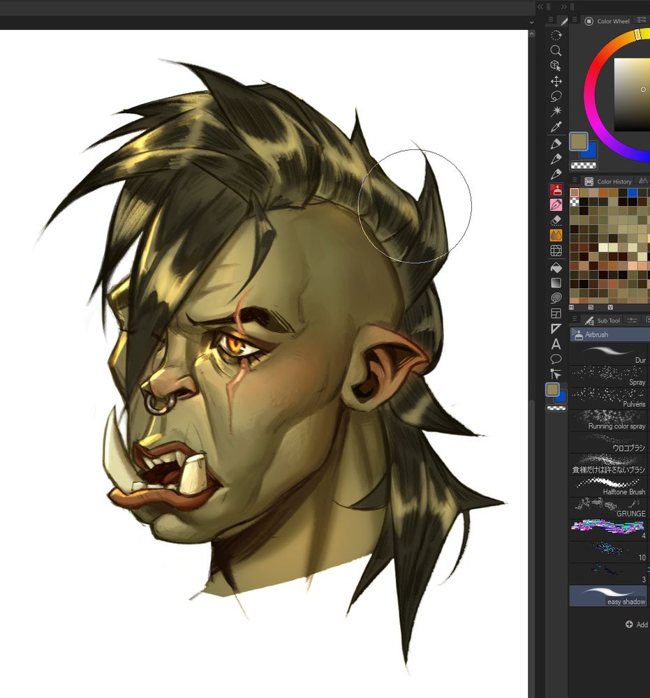Choose the easy shadow brush
650x698 pixels.
click(x=608, y=595)
